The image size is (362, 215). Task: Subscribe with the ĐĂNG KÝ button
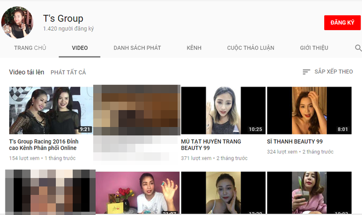coord(342,22)
